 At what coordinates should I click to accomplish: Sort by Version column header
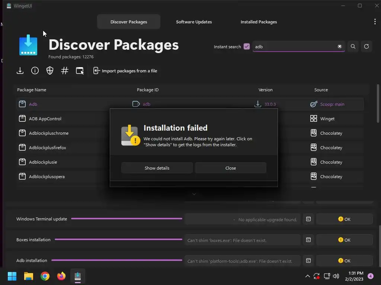point(265,90)
